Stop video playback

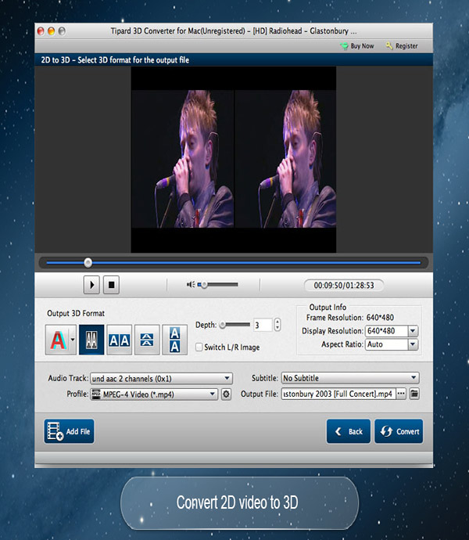(x=112, y=285)
